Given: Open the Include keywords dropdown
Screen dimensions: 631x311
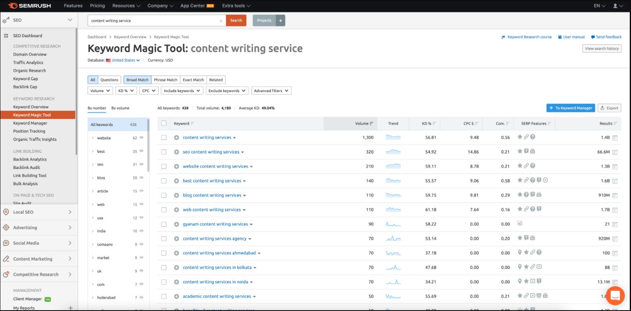Looking at the screenshot, I should click(182, 91).
